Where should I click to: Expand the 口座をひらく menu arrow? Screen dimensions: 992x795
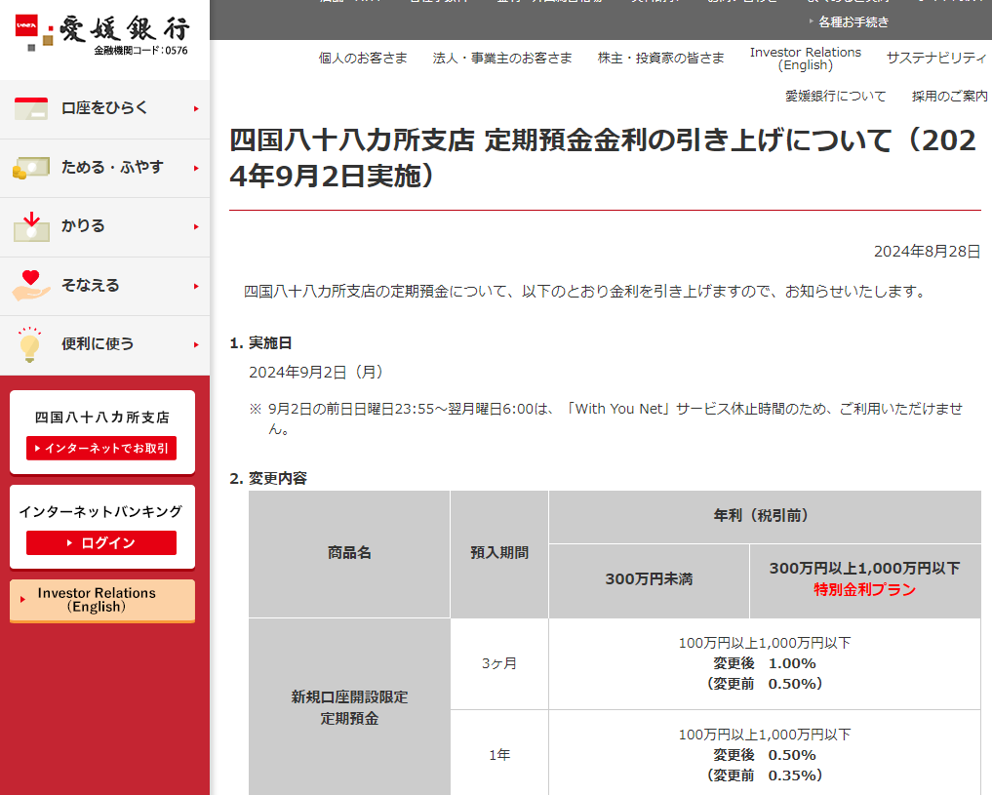pos(196,109)
